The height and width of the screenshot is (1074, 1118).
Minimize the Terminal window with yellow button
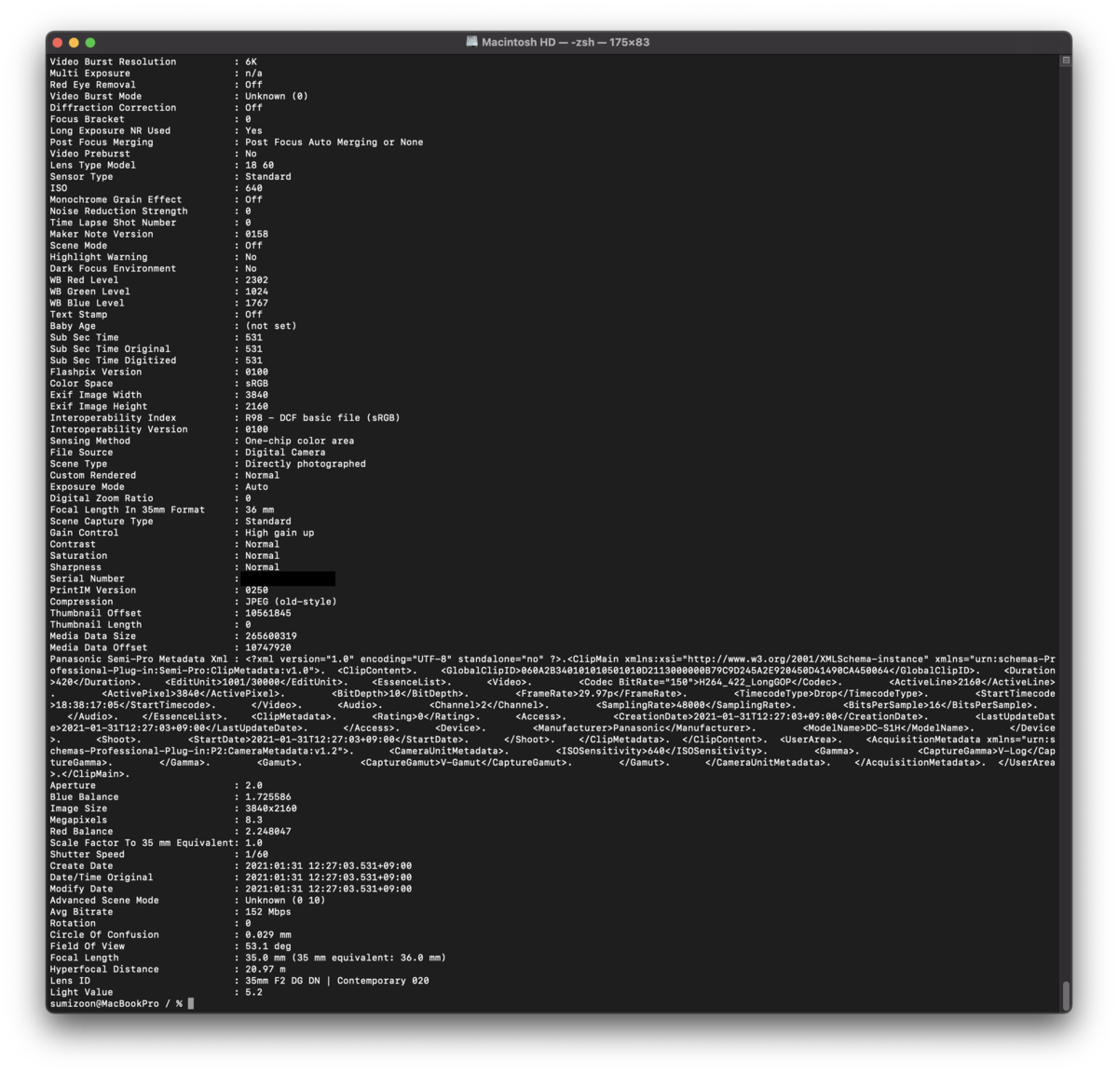[x=74, y=43]
